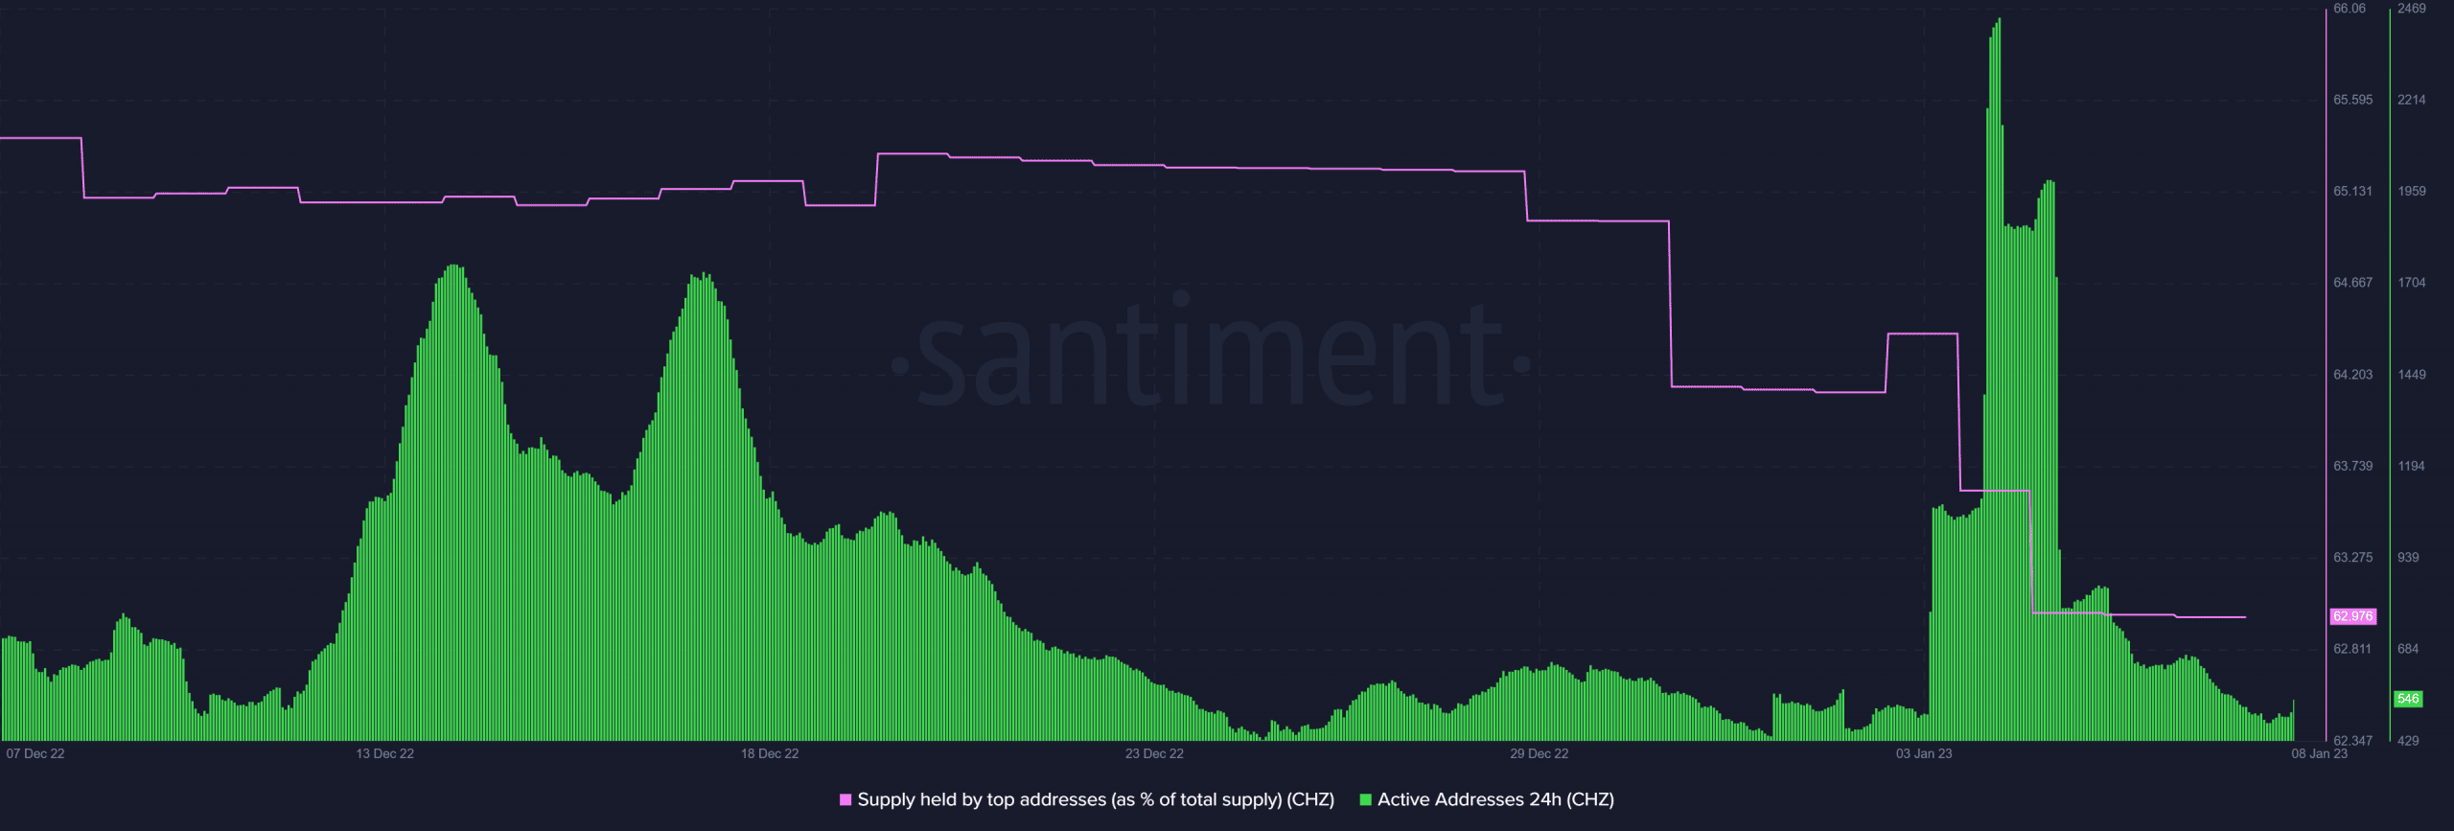Viewport: 2454px width, 831px height.
Task: Click the 1959 axis value
Action: click(x=2412, y=191)
